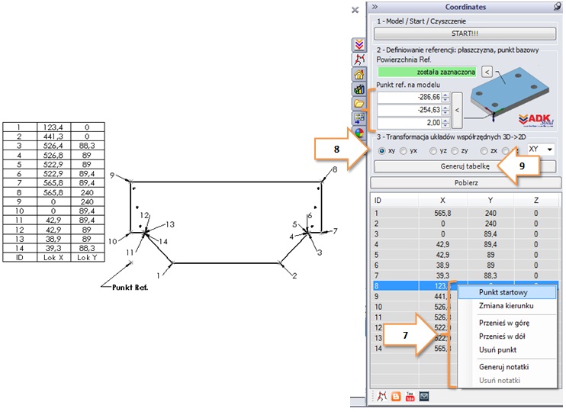Image resolution: width=566 pixels, height=412 pixels.
Task: Click the -286,66 reference point field
Action: point(410,97)
